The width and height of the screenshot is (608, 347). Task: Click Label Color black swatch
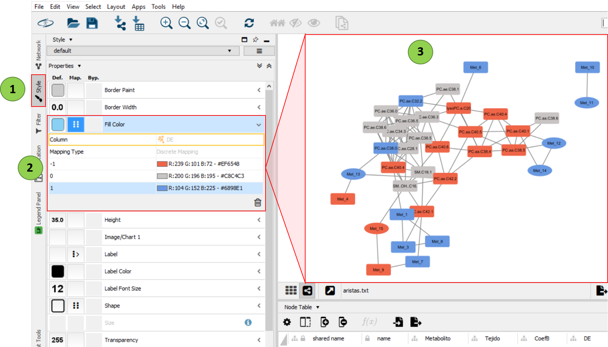click(x=58, y=271)
